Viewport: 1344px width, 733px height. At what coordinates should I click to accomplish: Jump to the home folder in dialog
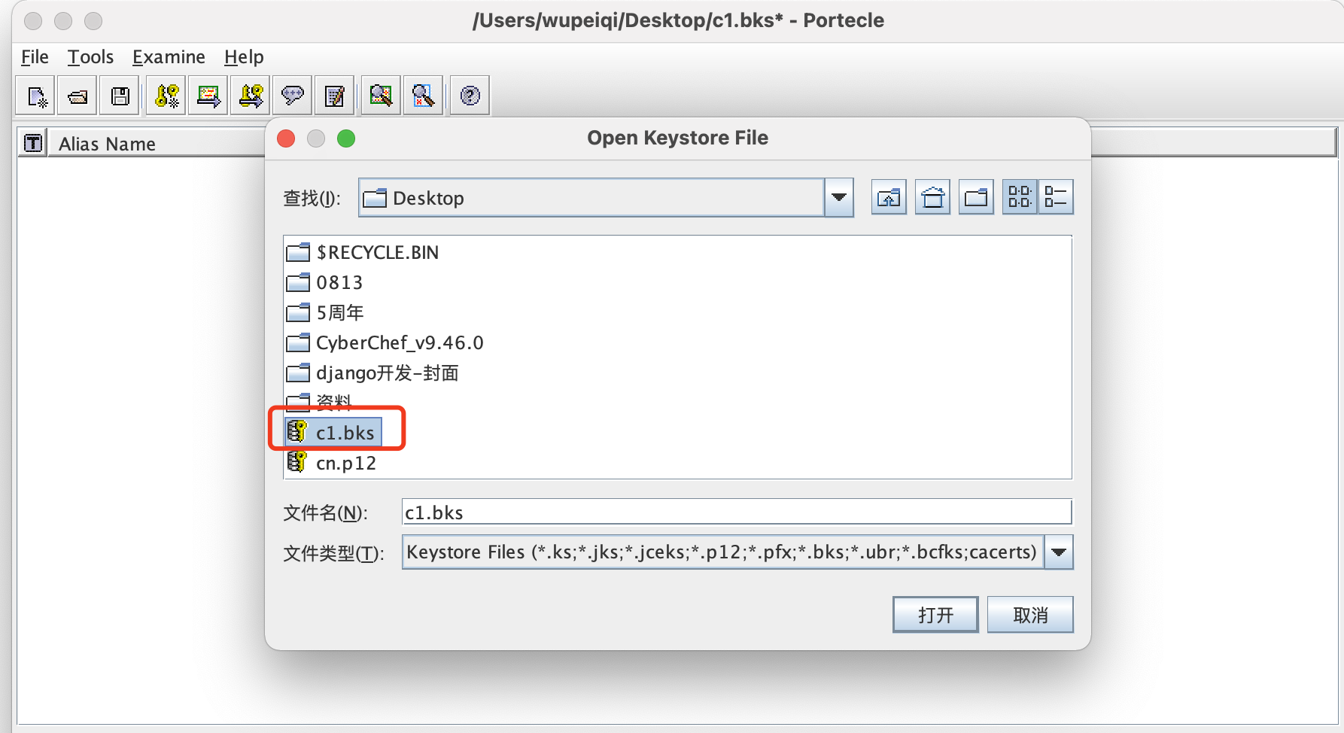point(932,198)
